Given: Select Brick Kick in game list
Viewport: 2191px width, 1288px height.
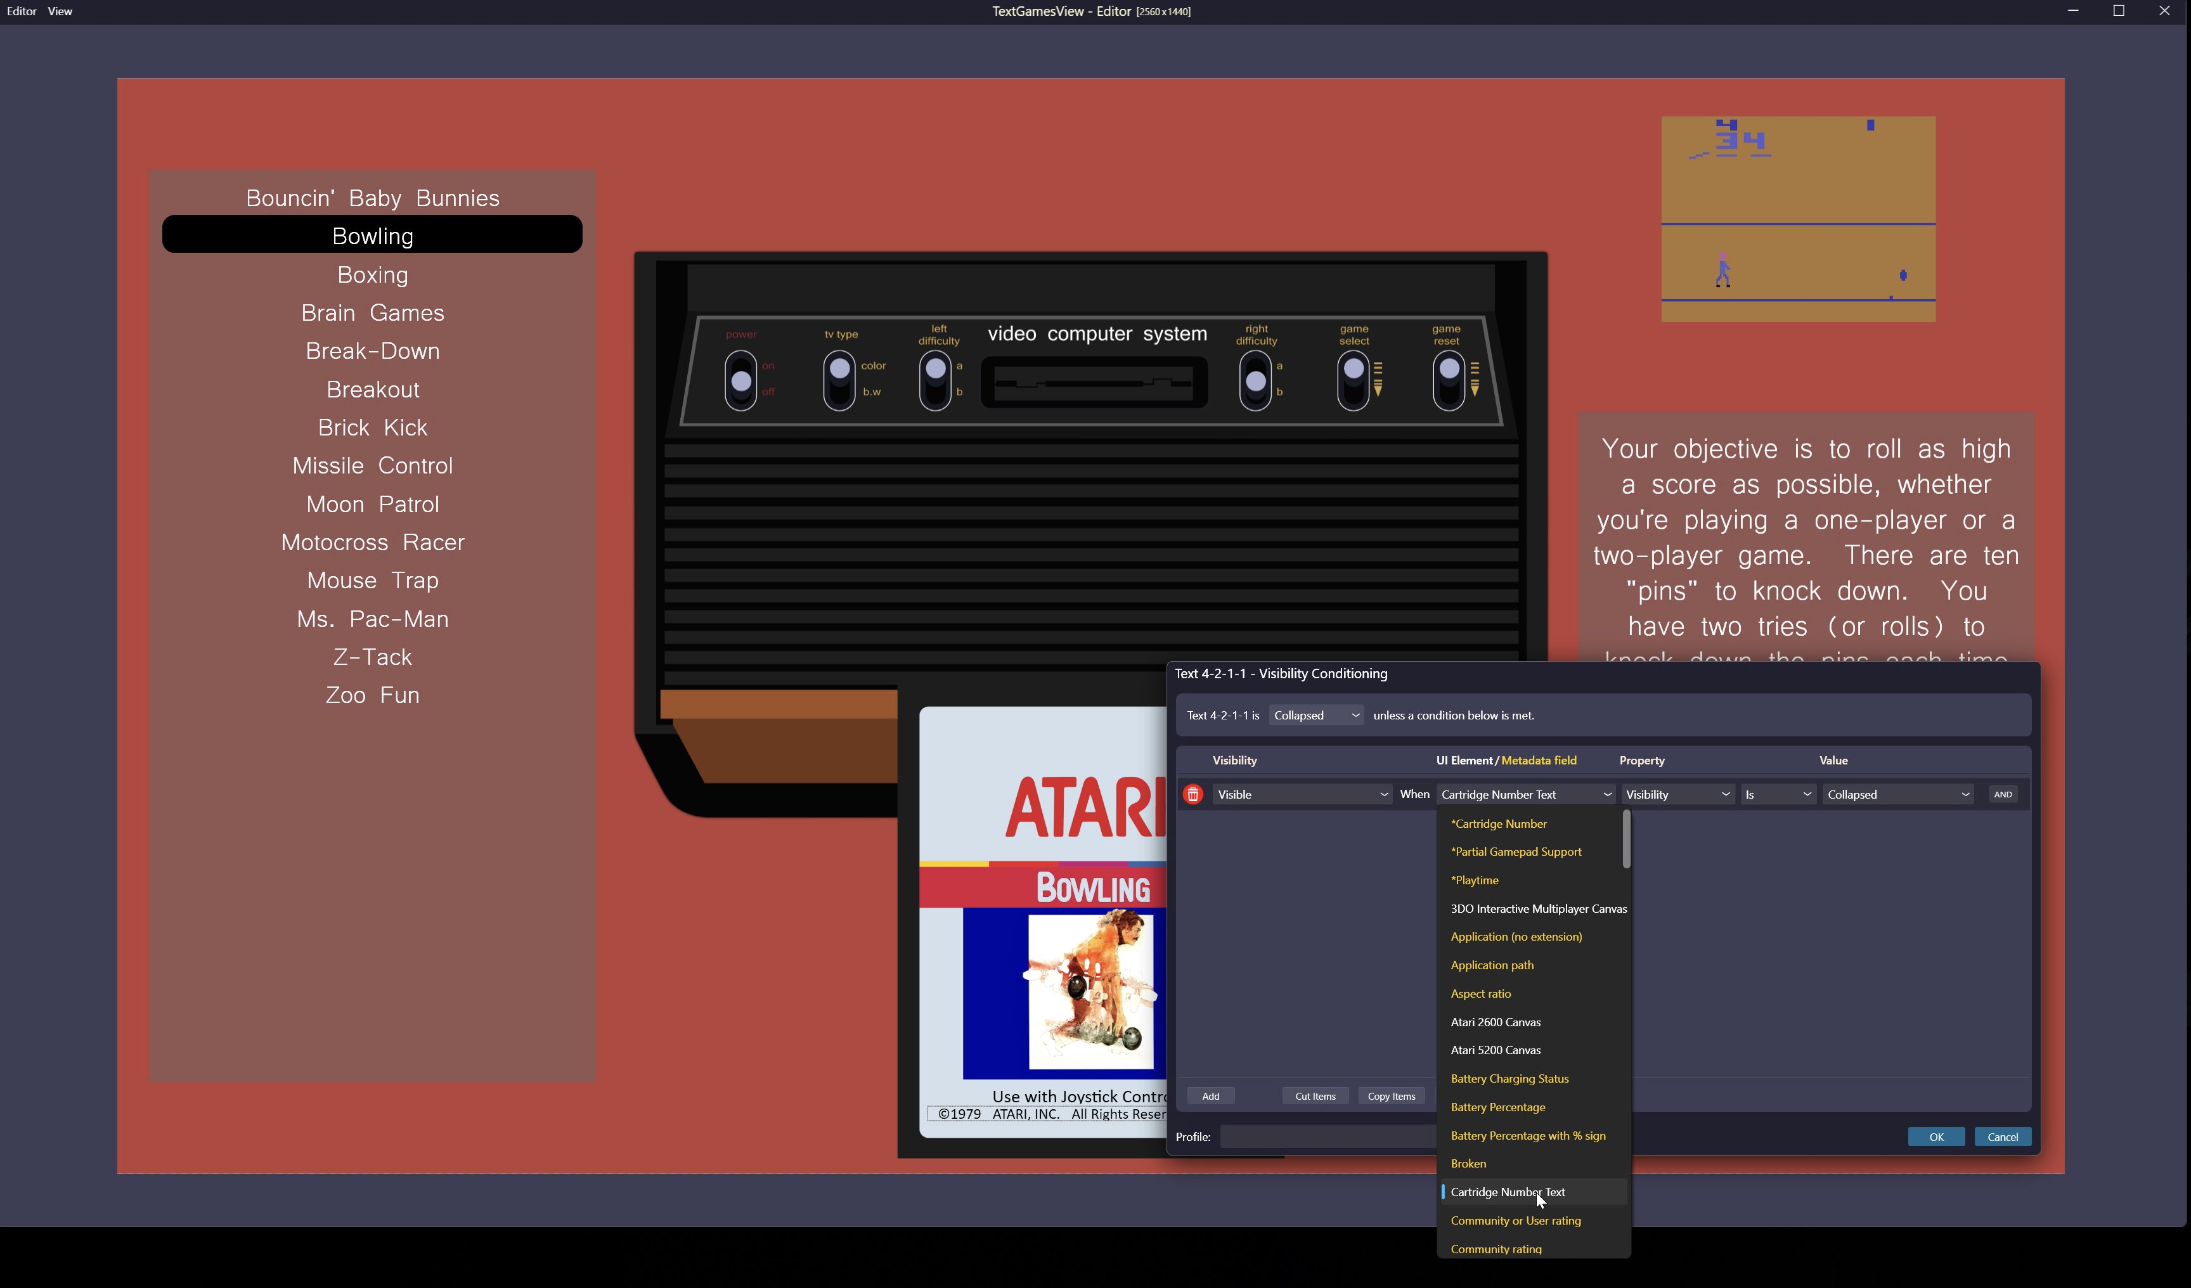Looking at the screenshot, I should coord(372,428).
